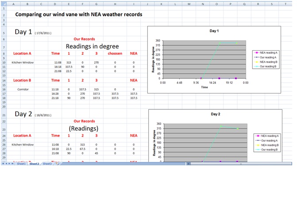Click the 'Time' axis title in Day 1 chart
The height and width of the screenshot is (212, 297).
pyautogui.click(x=204, y=87)
